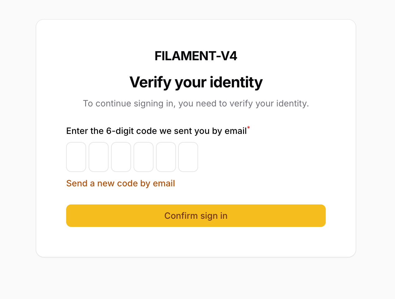Click the 'Enter the 6-digit code' label
This screenshot has height=299, width=395.
click(x=156, y=131)
